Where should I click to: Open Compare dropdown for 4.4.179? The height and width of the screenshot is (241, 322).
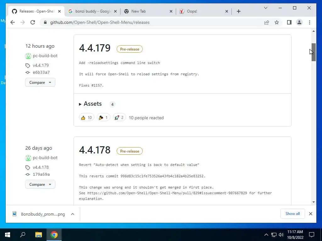[x=40, y=83]
